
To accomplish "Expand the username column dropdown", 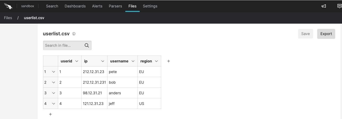I will click(133, 61).
